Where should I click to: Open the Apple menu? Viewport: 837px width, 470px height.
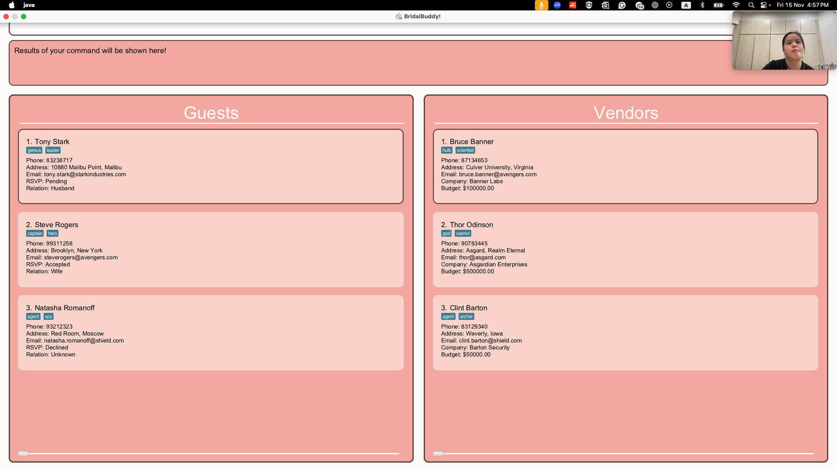(x=12, y=5)
